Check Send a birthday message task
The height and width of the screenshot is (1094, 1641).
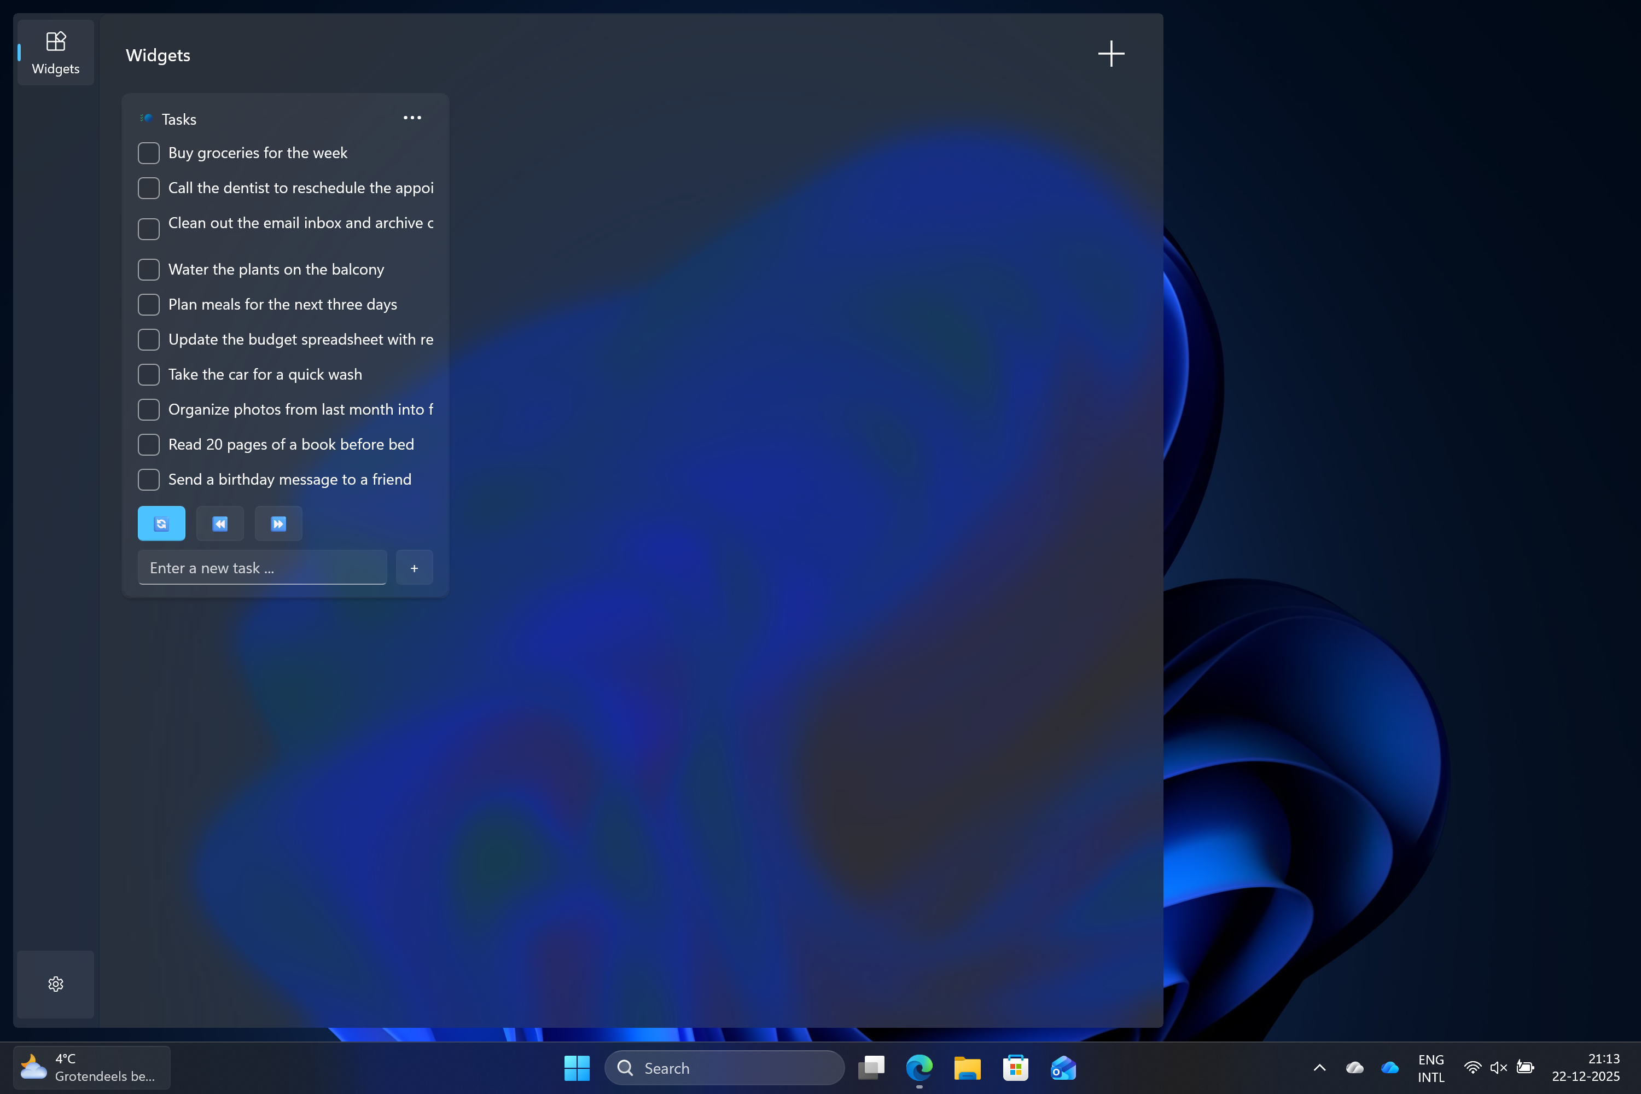[x=149, y=479]
